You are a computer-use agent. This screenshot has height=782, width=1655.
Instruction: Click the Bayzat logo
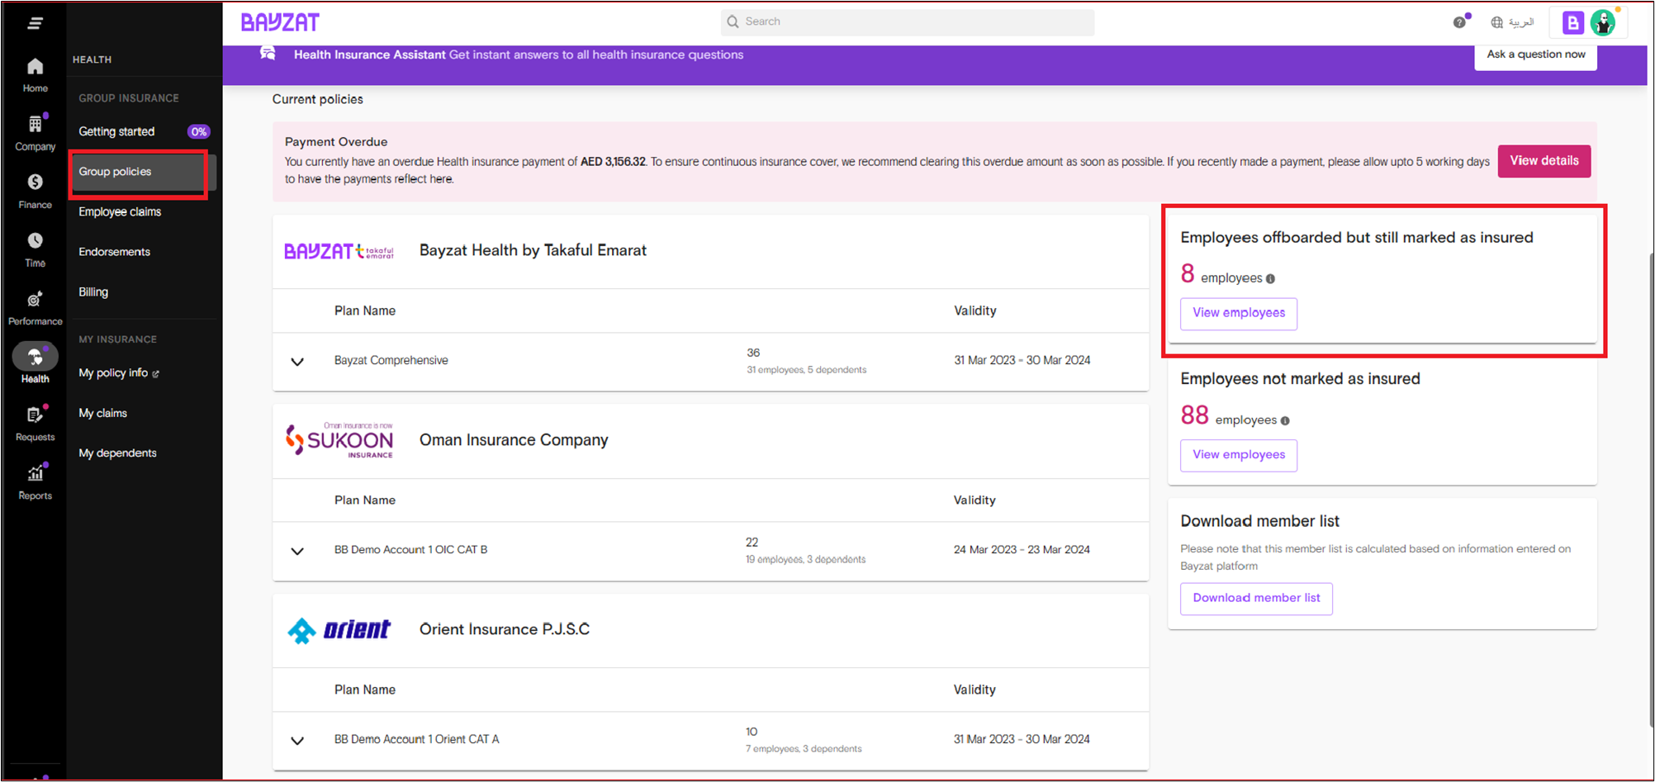pos(280,22)
